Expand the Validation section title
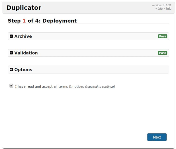The image size is (176, 149). (26, 53)
